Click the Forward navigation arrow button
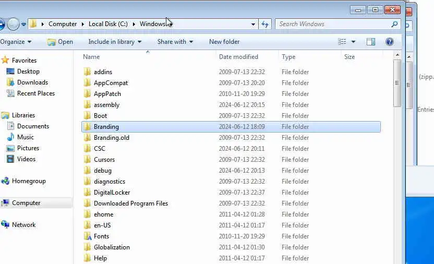 13,25
